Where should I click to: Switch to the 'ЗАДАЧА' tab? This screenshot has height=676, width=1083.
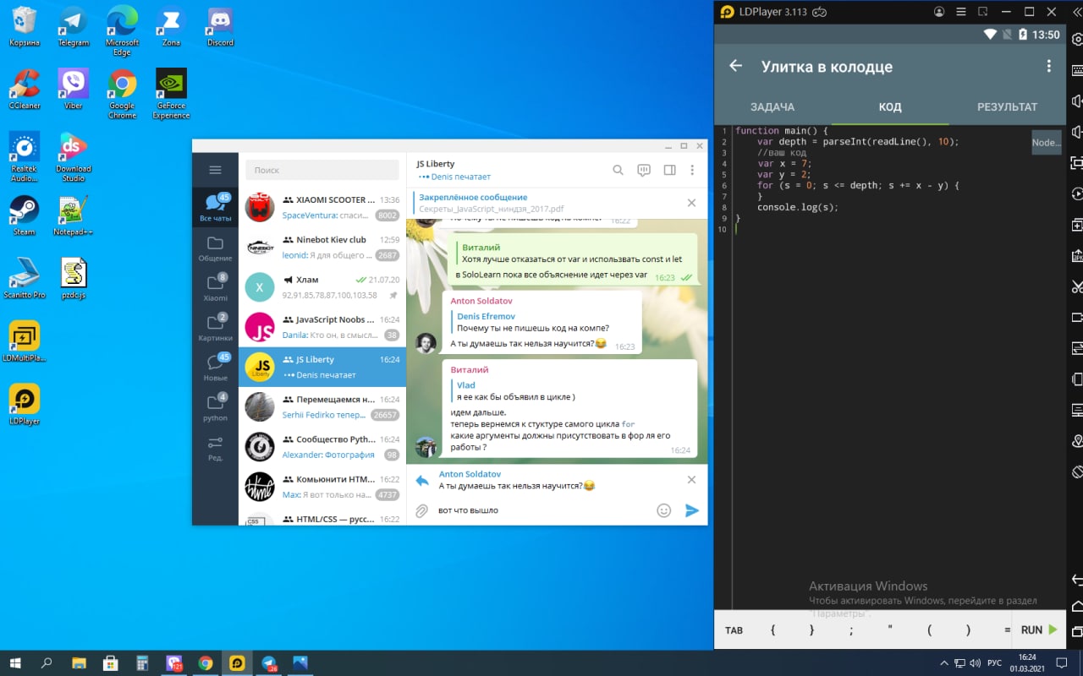(x=772, y=107)
